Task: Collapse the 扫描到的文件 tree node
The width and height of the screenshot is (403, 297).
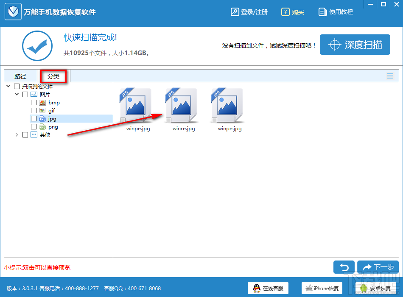Action: tap(8, 86)
